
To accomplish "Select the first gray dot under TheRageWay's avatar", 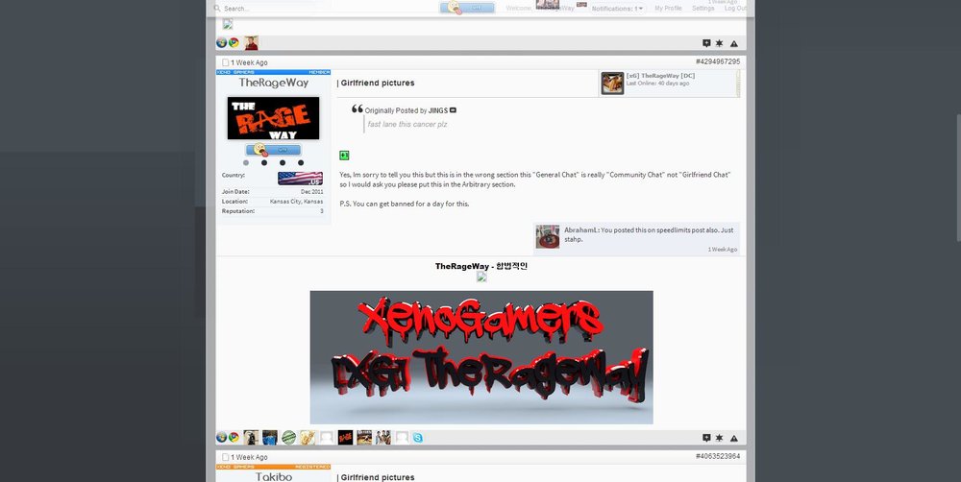I will [x=246, y=163].
